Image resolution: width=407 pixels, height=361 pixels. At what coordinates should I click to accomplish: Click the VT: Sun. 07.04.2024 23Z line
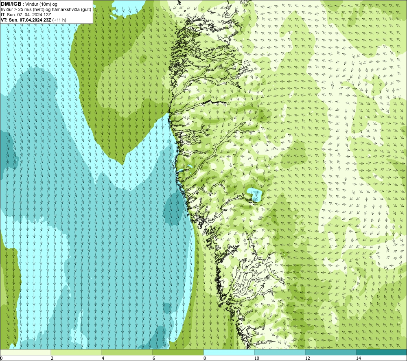point(26,20)
